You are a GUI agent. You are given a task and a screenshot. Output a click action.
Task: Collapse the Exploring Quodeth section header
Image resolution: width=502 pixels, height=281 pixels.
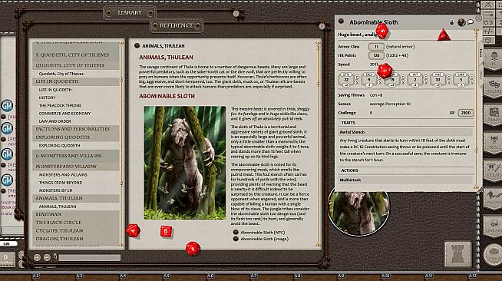point(75,137)
